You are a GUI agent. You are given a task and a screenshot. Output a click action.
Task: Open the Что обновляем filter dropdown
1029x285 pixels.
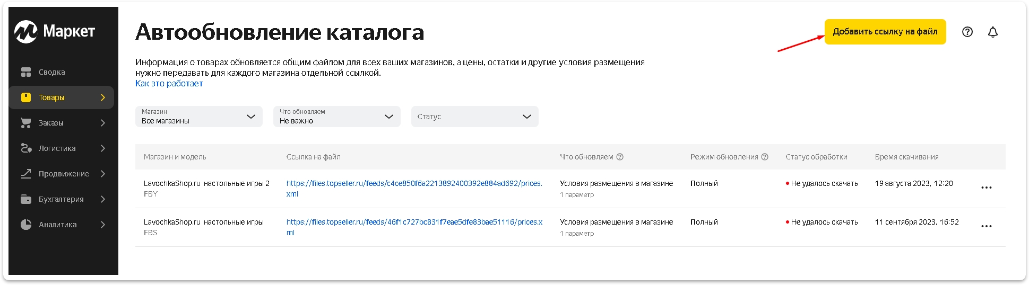tap(336, 117)
